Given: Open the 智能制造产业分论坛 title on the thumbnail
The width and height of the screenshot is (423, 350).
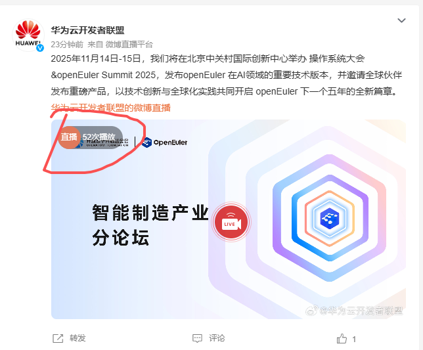Looking at the screenshot, I should click(150, 225).
